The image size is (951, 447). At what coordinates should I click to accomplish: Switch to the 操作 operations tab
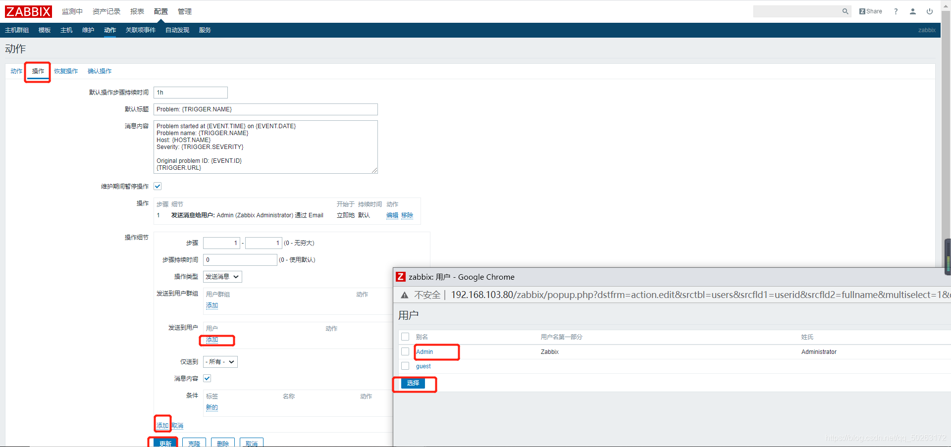click(38, 71)
